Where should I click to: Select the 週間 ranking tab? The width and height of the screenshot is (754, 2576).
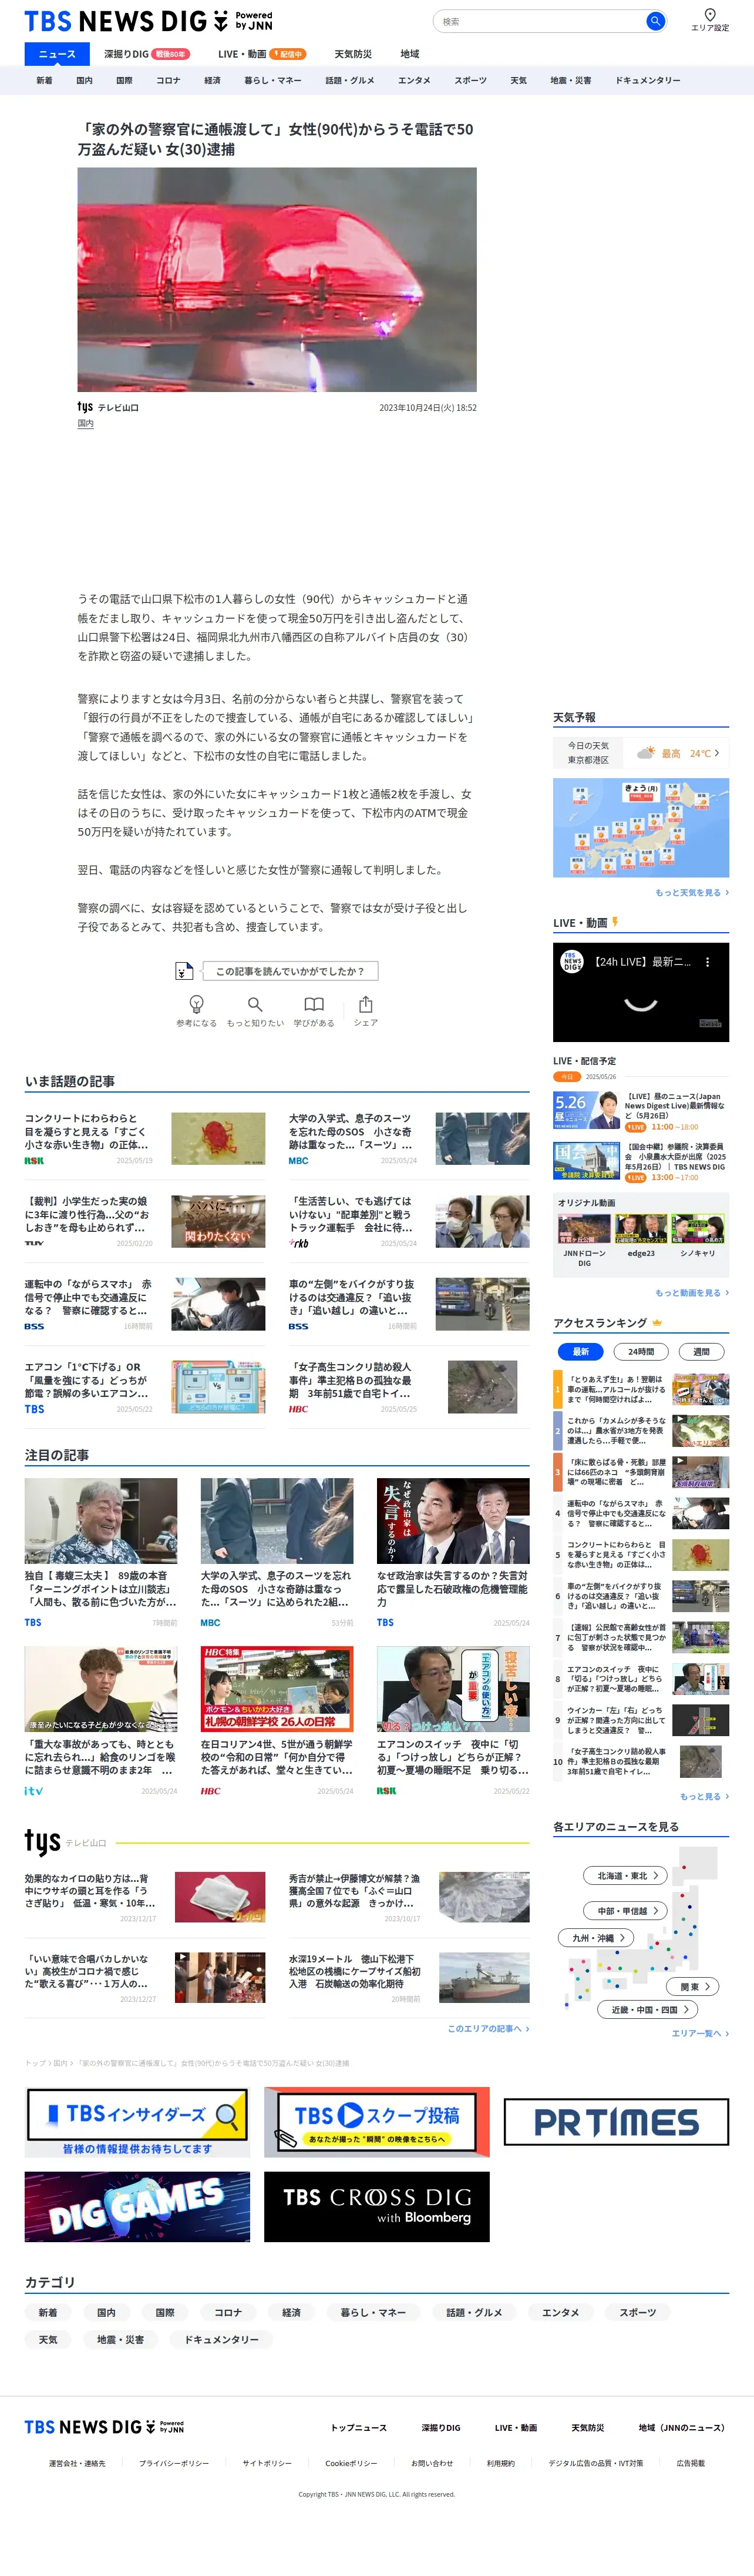tap(701, 1351)
